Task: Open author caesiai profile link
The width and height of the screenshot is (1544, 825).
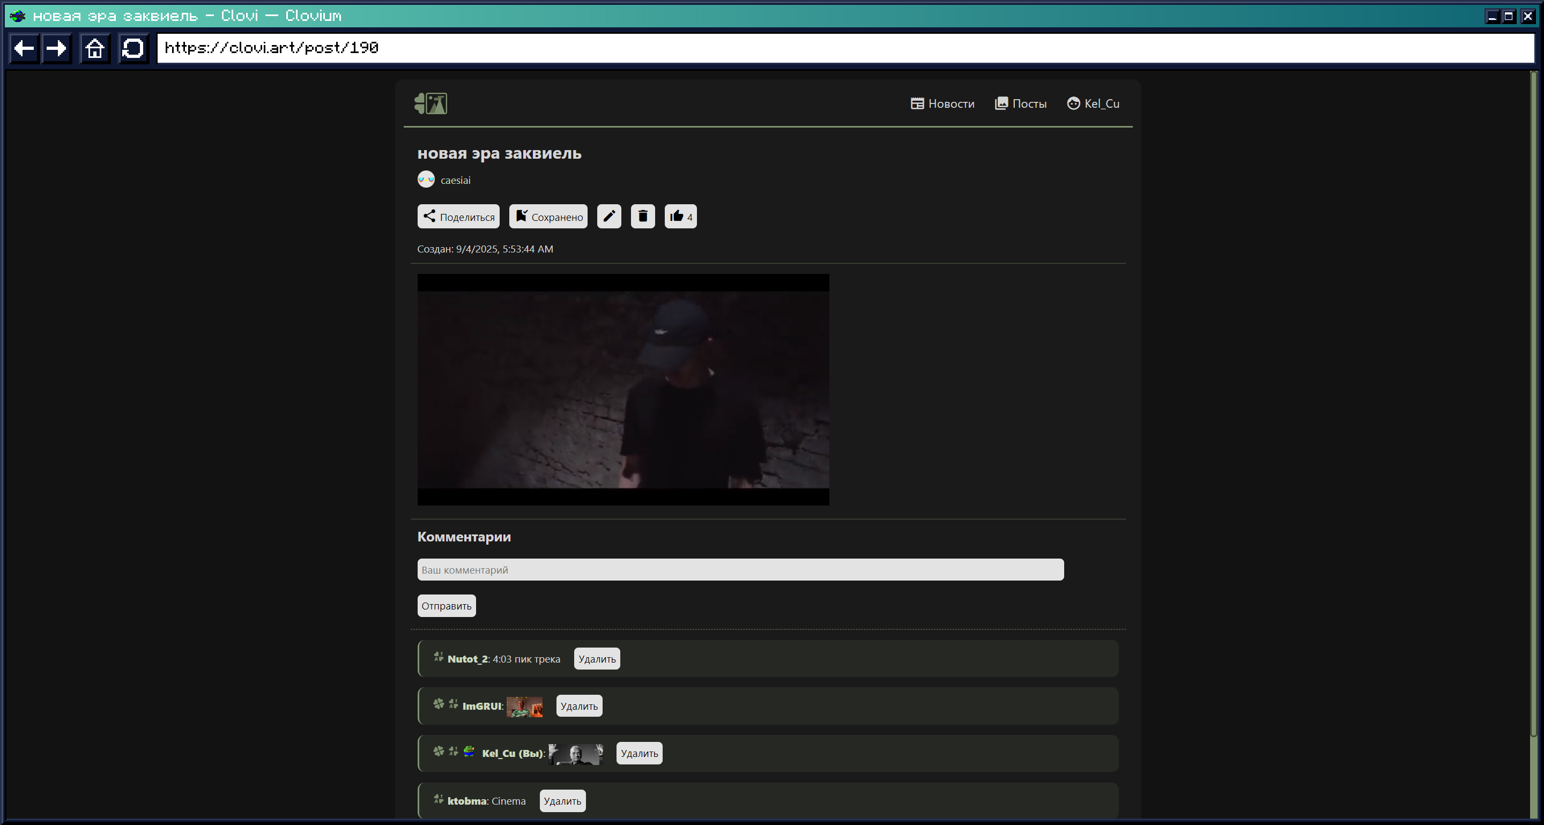Action: 455,180
